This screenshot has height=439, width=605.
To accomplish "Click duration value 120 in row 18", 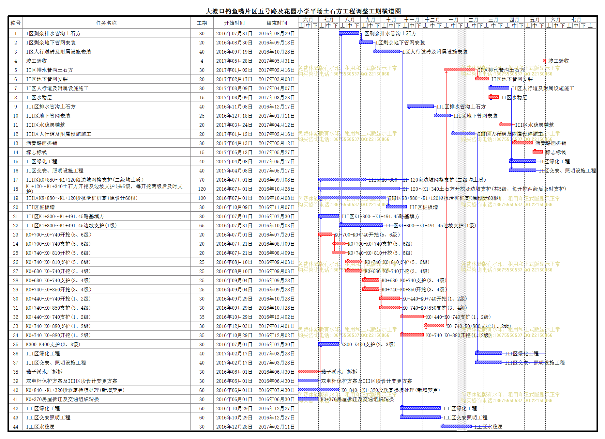I will [202, 189].
